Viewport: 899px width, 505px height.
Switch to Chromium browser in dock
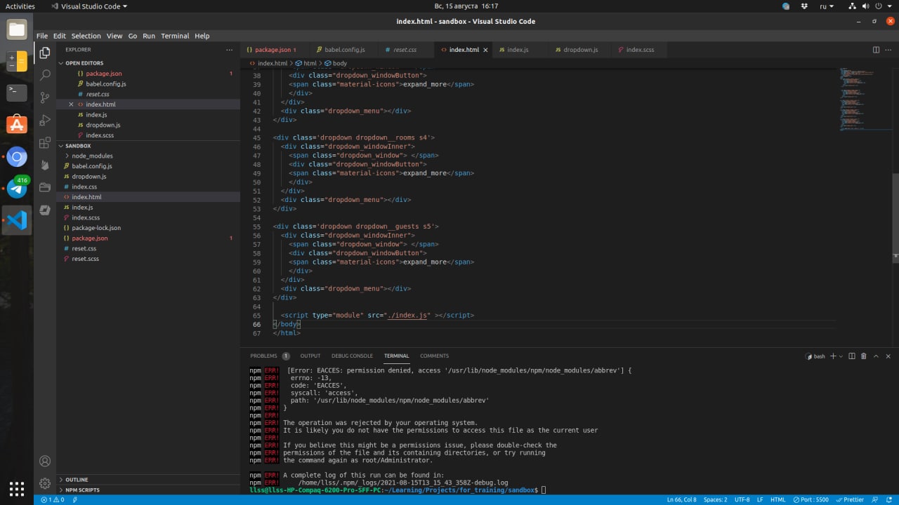click(x=17, y=157)
